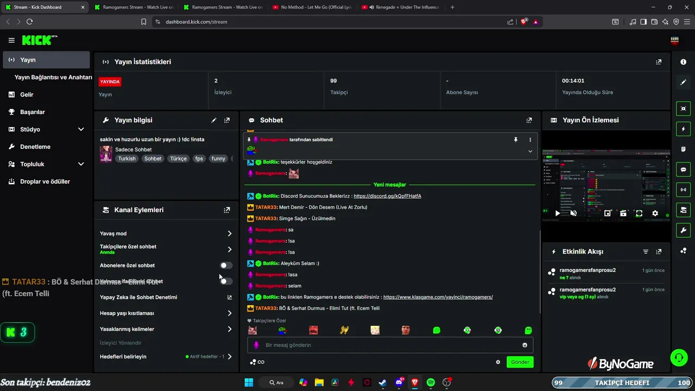This screenshot has height=391, width=695.
Task: Toggle the wrench panel icon in sidebar
Action: click(x=684, y=230)
